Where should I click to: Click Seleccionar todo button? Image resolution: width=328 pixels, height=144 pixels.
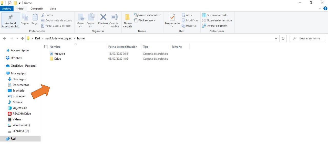(217, 15)
